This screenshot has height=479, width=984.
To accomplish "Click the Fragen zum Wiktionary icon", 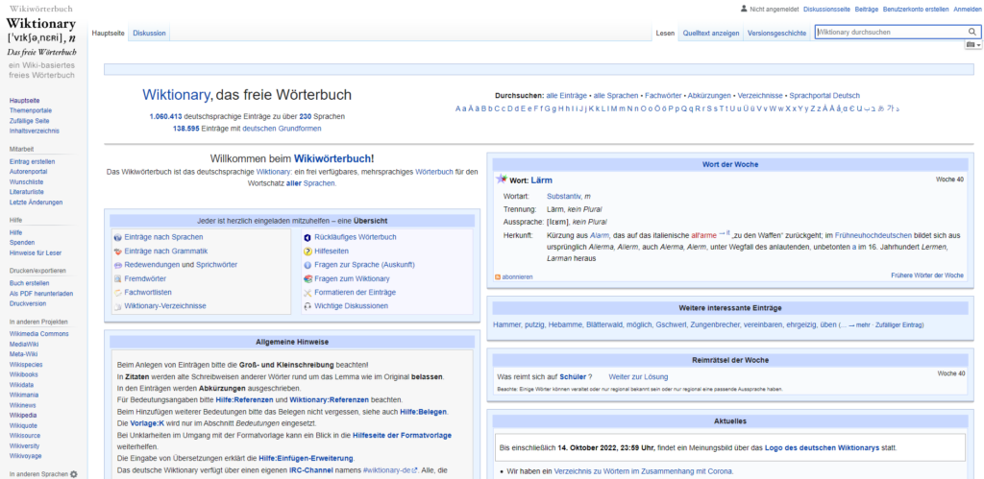I will coord(307,279).
